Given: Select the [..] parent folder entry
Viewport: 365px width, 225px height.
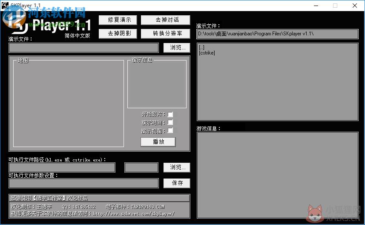Looking at the screenshot, I should [201, 48].
